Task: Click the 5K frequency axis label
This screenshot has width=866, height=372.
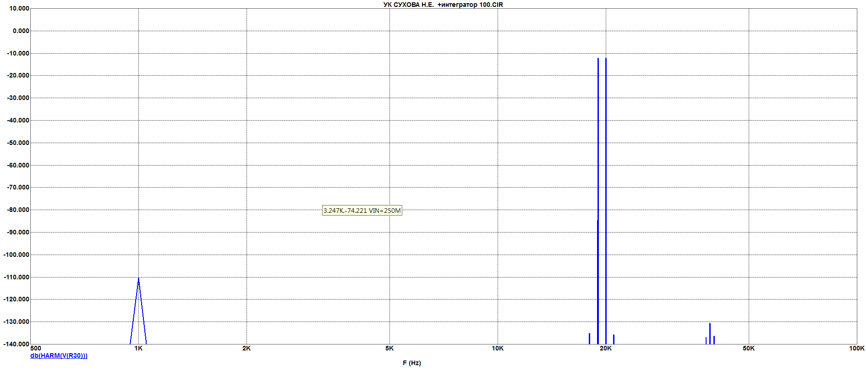Action: tap(389, 348)
